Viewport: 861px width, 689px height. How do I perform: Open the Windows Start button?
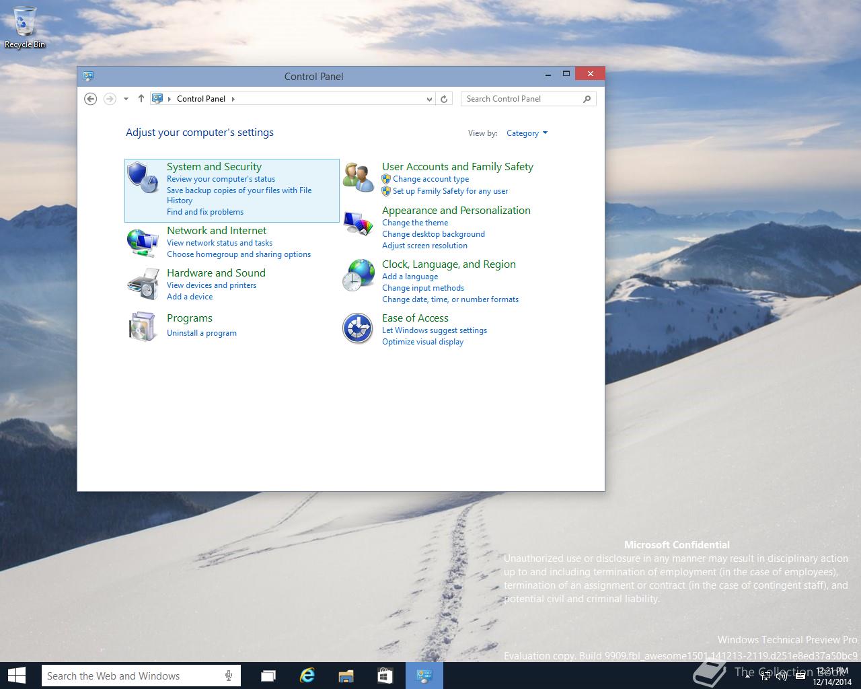pos(17,676)
